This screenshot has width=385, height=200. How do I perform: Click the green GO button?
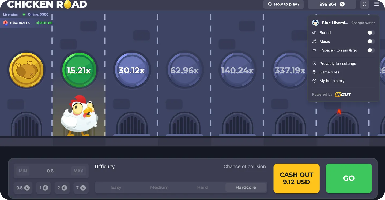349,178
